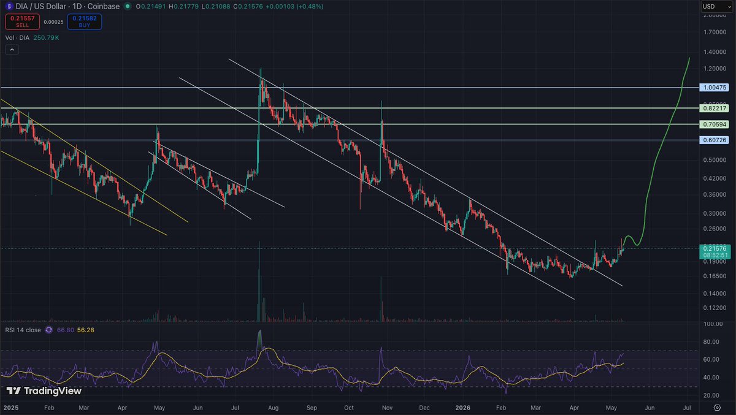
Task: Click the Aug label on time axis
Action: click(x=273, y=406)
